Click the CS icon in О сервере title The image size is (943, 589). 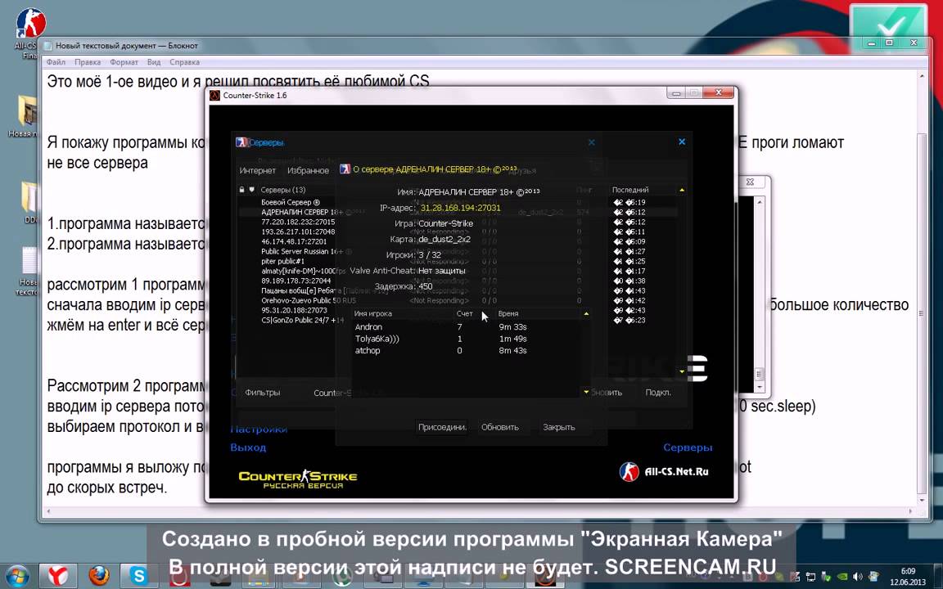tap(345, 169)
